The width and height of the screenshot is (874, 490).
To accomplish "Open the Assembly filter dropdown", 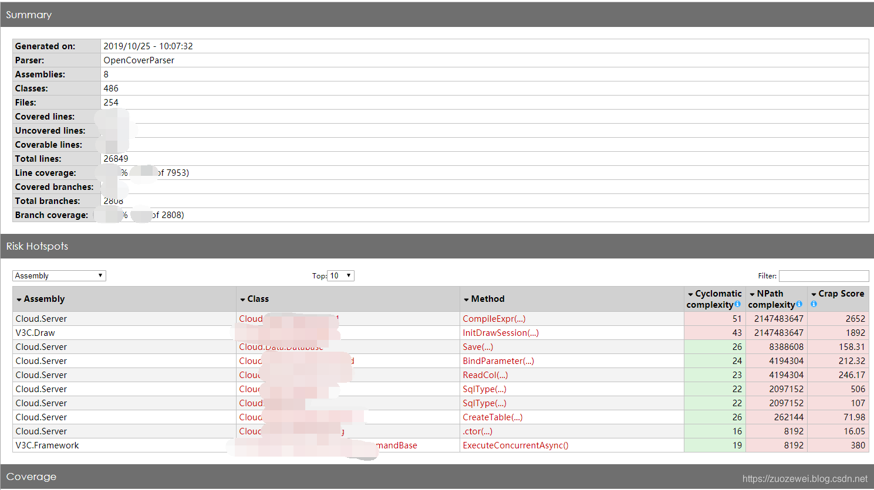I will coord(59,275).
